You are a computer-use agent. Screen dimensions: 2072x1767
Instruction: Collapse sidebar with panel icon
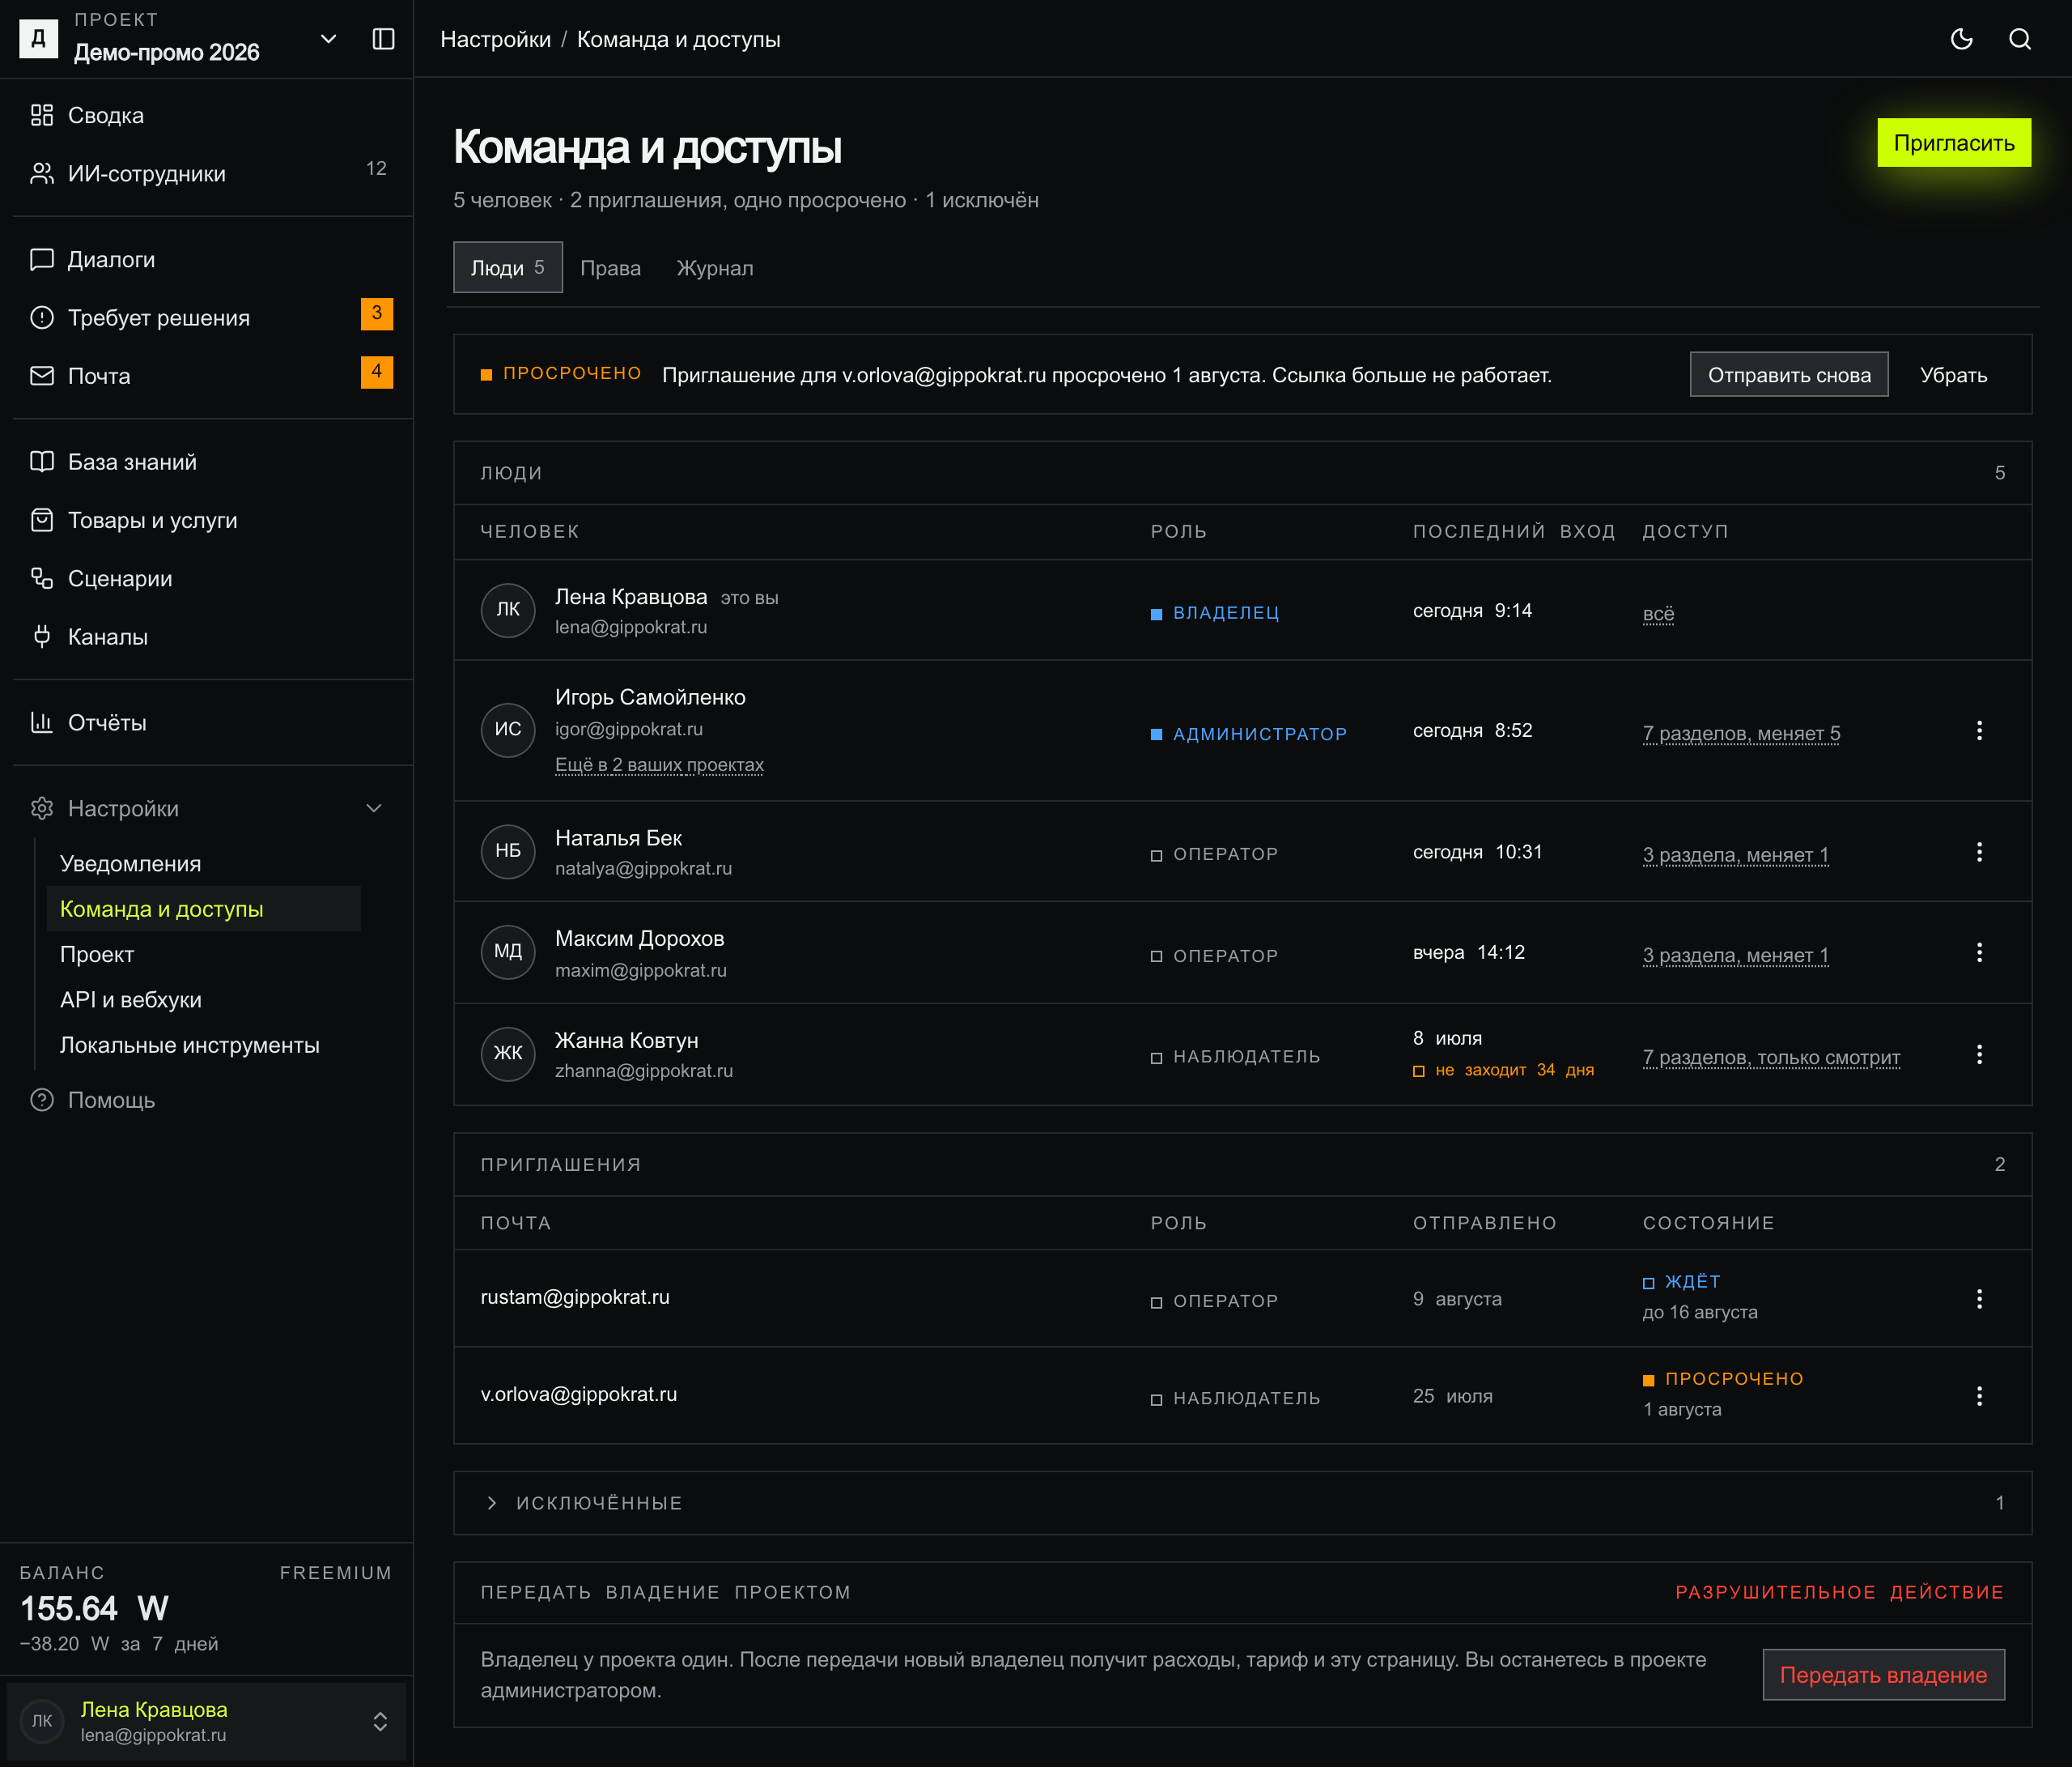tap(383, 39)
